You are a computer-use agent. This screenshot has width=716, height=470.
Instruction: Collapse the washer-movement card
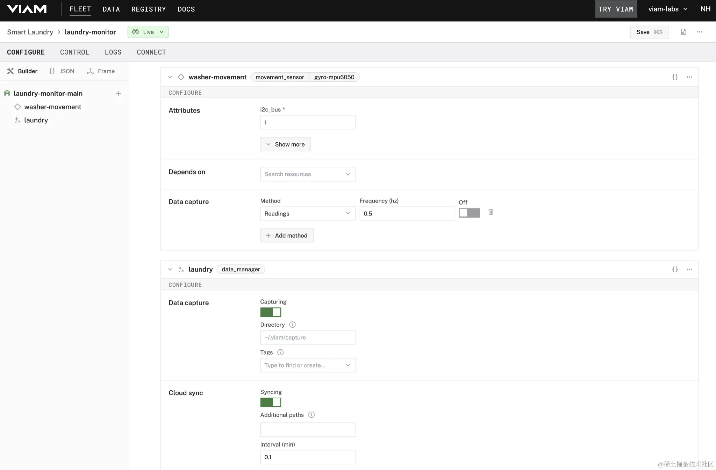(170, 77)
